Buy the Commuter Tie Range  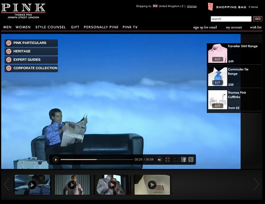217,83
